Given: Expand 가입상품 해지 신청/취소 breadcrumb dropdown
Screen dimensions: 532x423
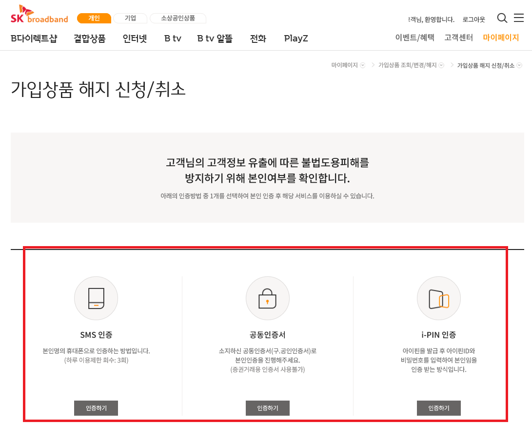Looking at the screenshot, I should click(x=519, y=65).
